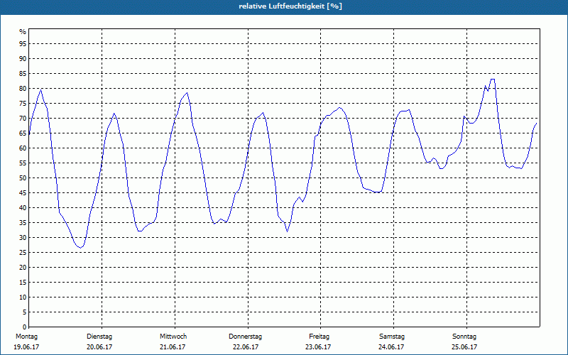The image size is (568, 355).
Task: Click the '80' y-axis value
Action: pos(23,88)
